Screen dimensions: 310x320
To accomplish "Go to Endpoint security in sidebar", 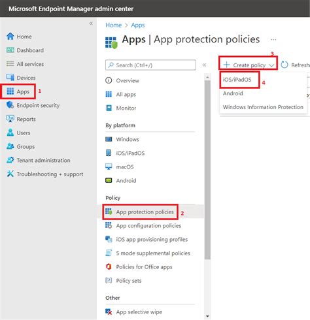I will [x=38, y=105].
